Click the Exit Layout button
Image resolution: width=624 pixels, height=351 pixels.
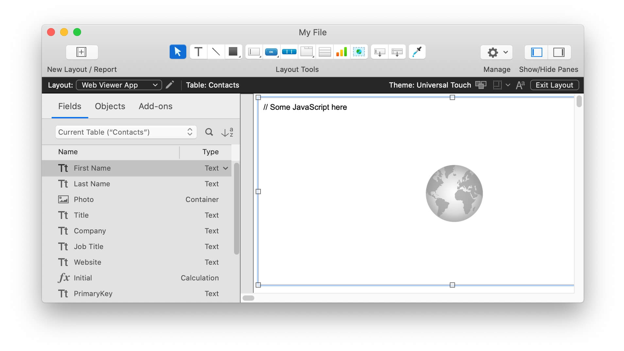[554, 85]
